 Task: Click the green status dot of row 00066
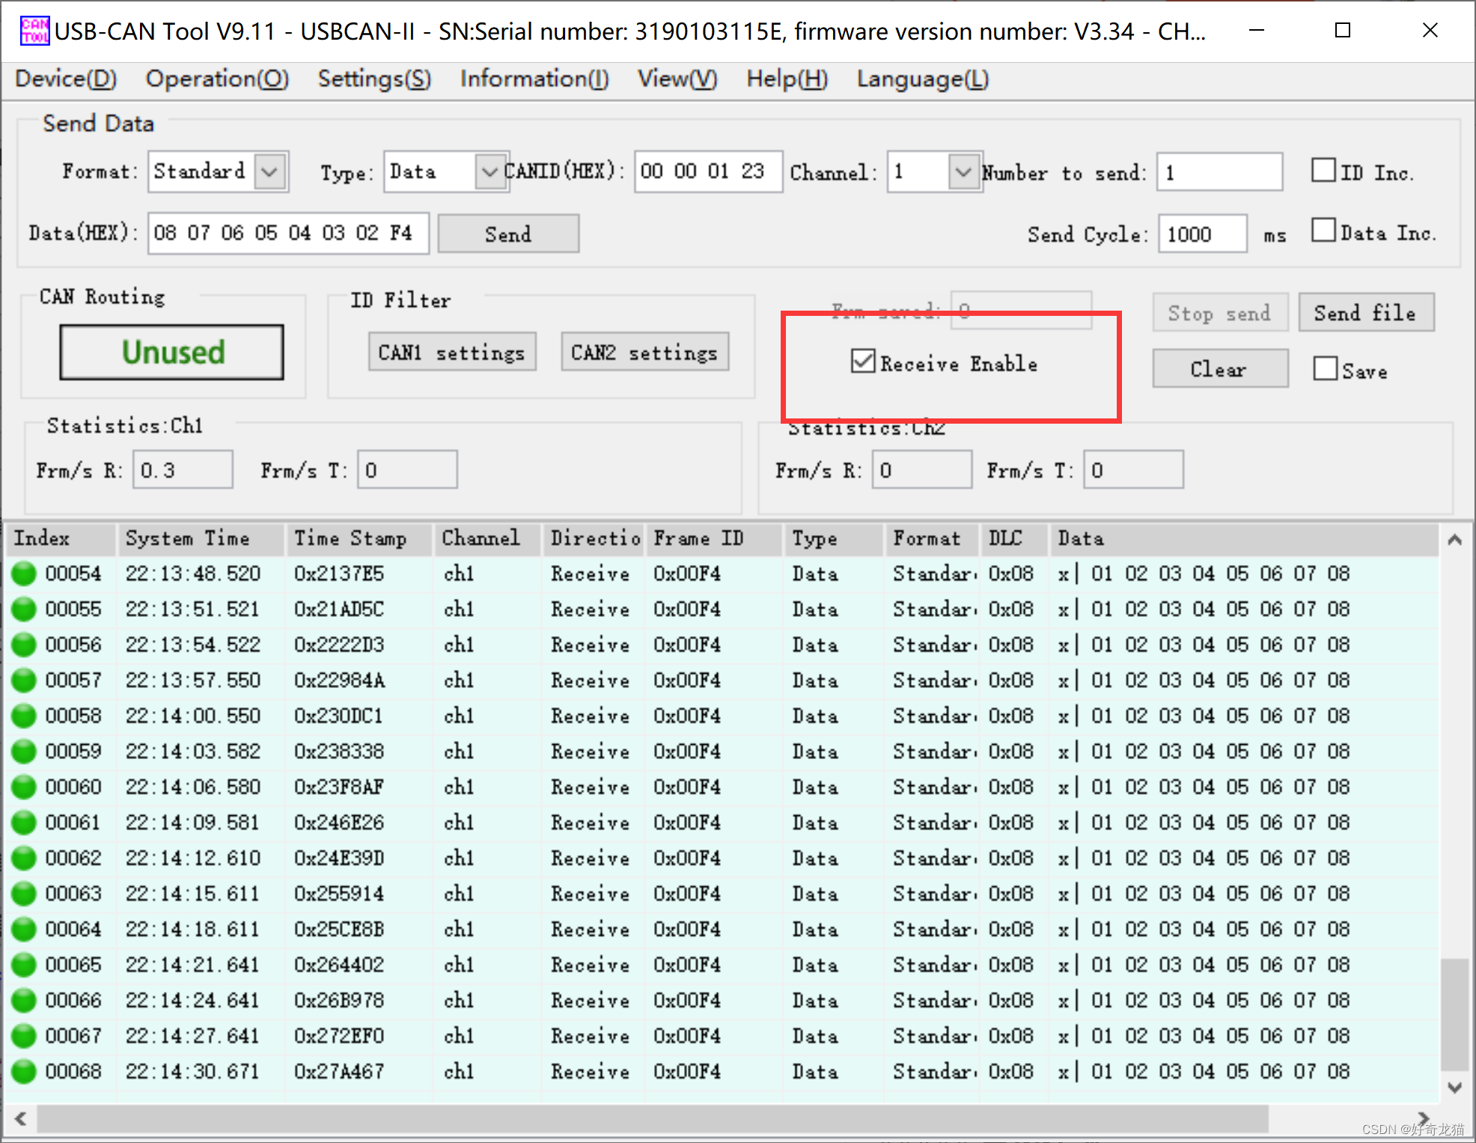coord(24,1000)
